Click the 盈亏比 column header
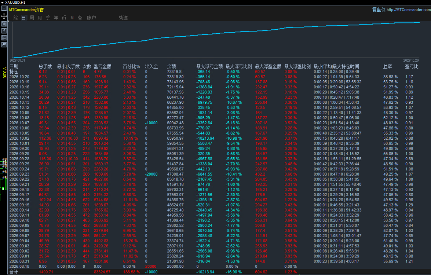Image resolution: width=431 pixels, height=275 pixels. click(x=412, y=66)
